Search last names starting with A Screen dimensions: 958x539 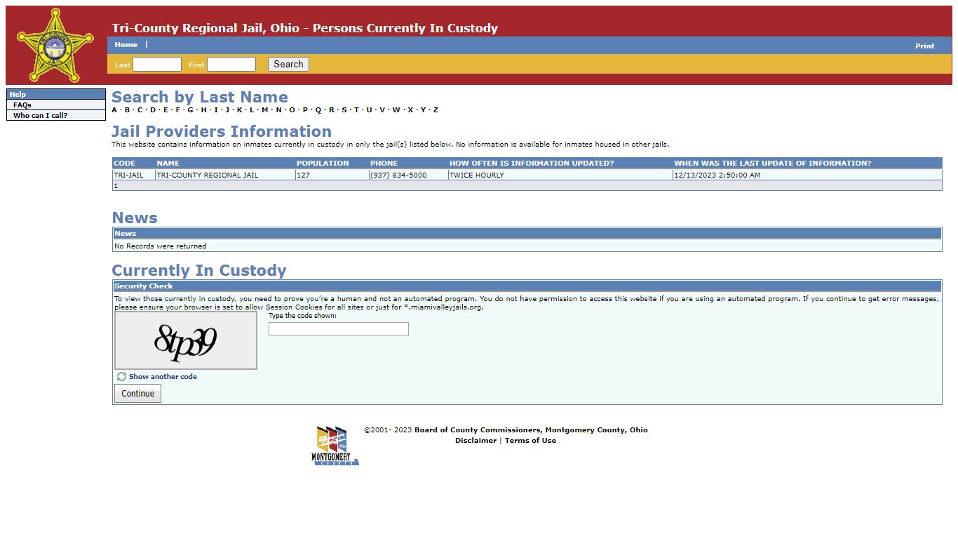[x=114, y=110]
